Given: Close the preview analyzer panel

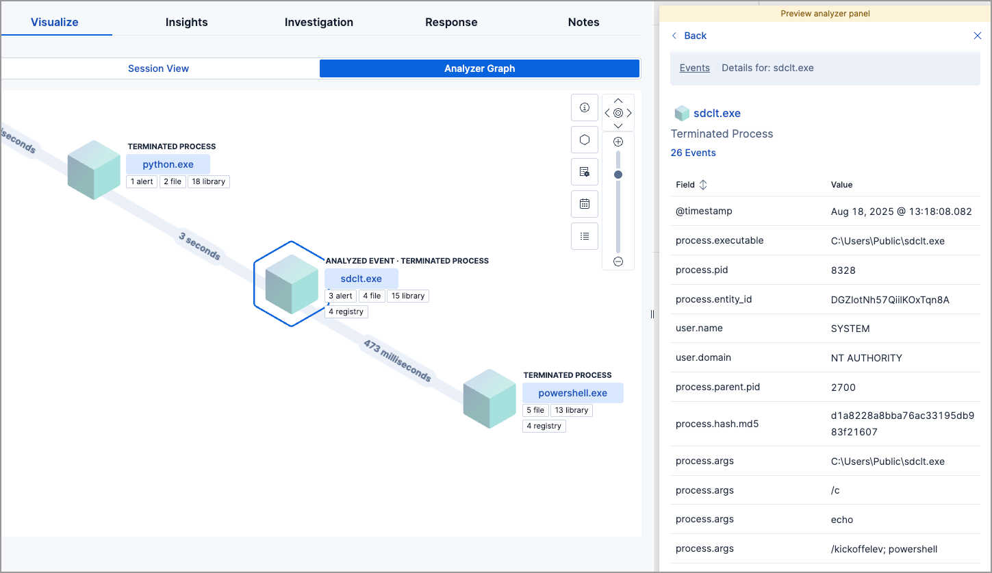Looking at the screenshot, I should pyautogui.click(x=977, y=36).
